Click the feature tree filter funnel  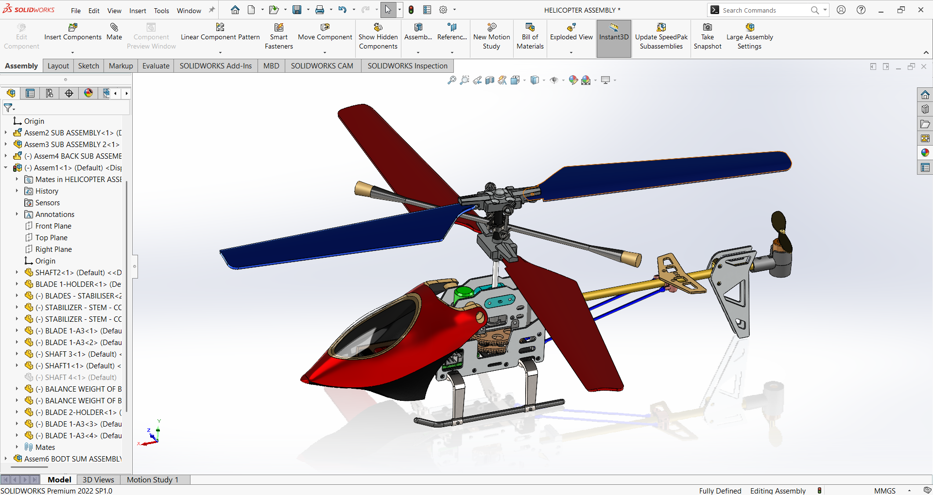pyautogui.click(x=8, y=108)
